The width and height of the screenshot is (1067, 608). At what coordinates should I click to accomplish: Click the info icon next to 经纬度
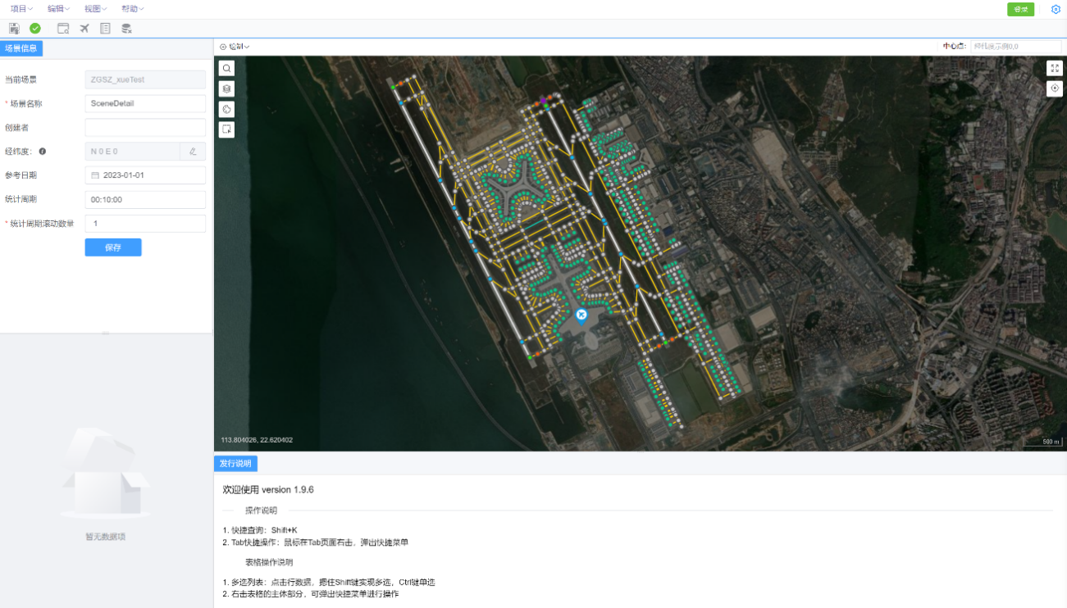[x=42, y=151]
